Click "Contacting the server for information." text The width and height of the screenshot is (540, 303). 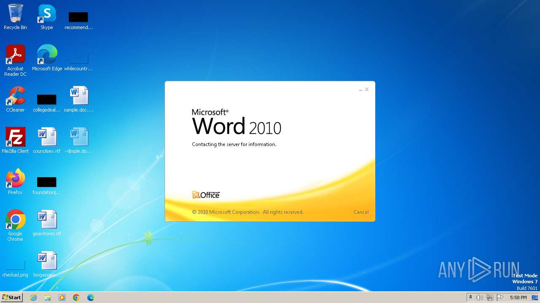click(x=234, y=144)
